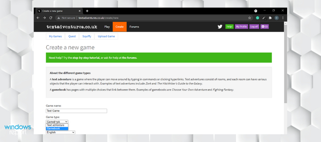The image size is (321, 142).
Task: Click the pen extension icon in toolbar
Action: pyautogui.click(x=264, y=18)
